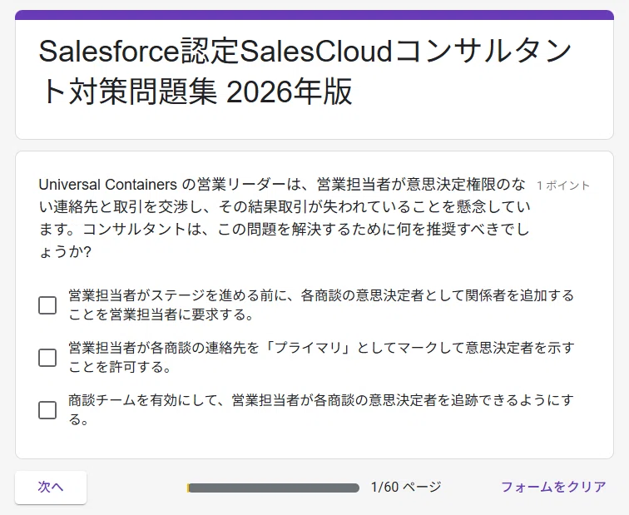The image size is (629, 515).
Task: Click the ト対策問題集 portion of the title
Action: (128, 92)
